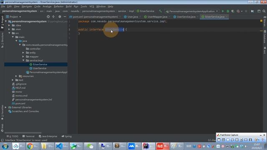The width and height of the screenshot is (267, 150).
Task: Open the Database tool window strip
Action: (x=264, y=37)
